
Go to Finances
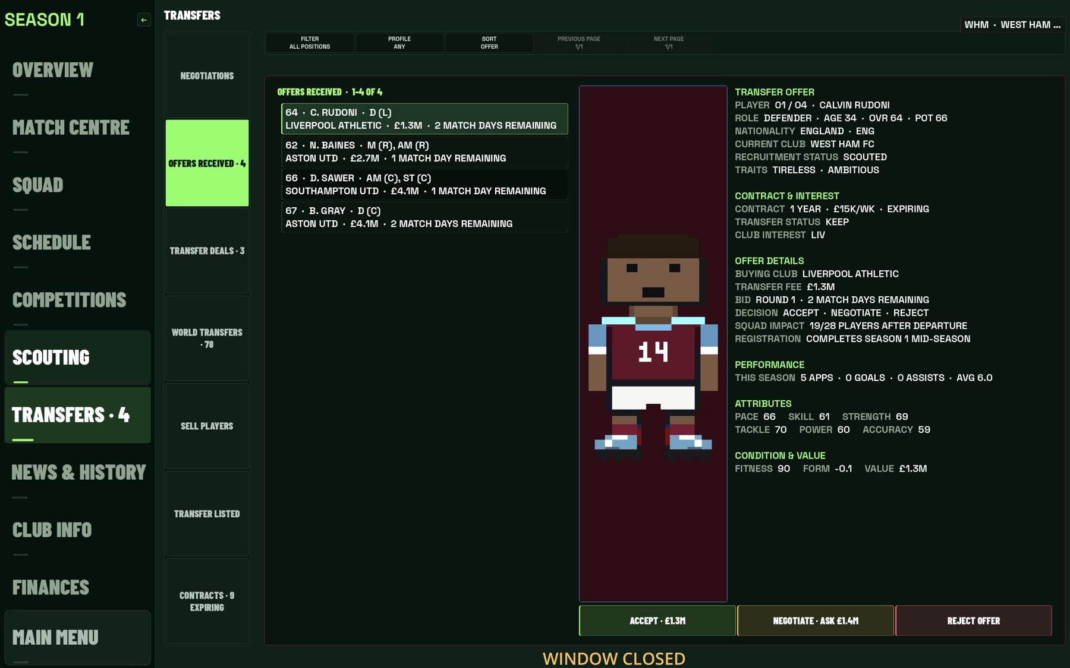[x=77, y=588]
